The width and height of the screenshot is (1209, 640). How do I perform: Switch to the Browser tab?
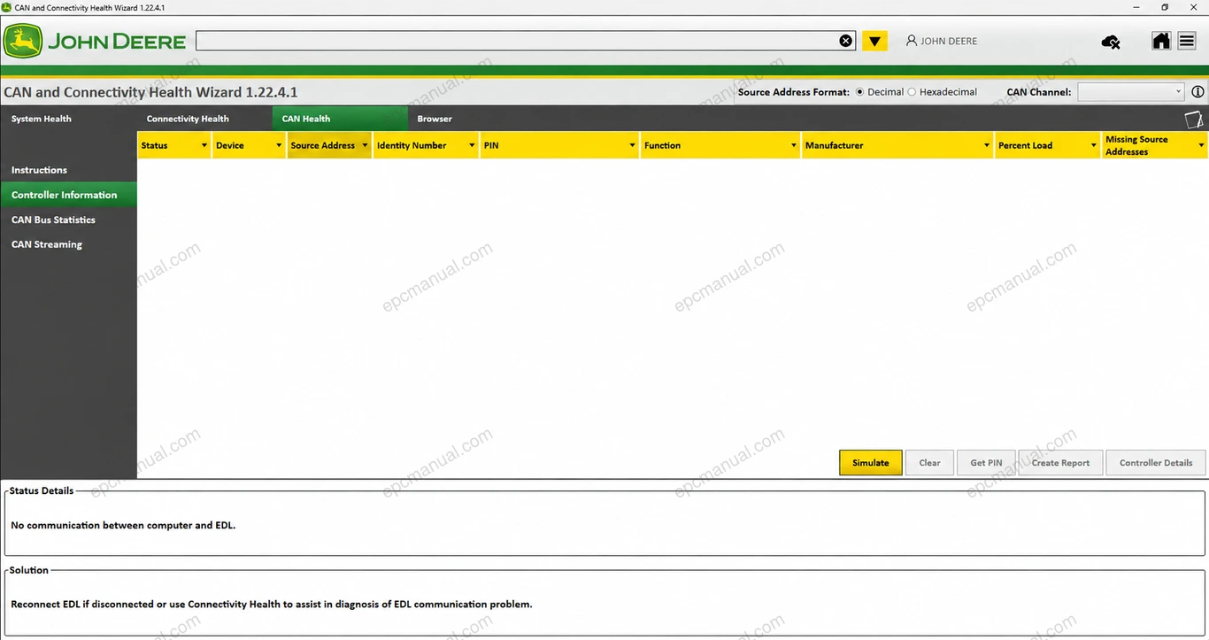pyautogui.click(x=435, y=119)
